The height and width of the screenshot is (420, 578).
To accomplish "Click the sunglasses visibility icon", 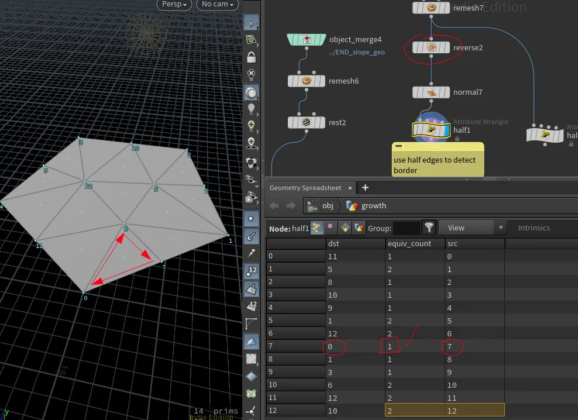I will click(x=251, y=180).
